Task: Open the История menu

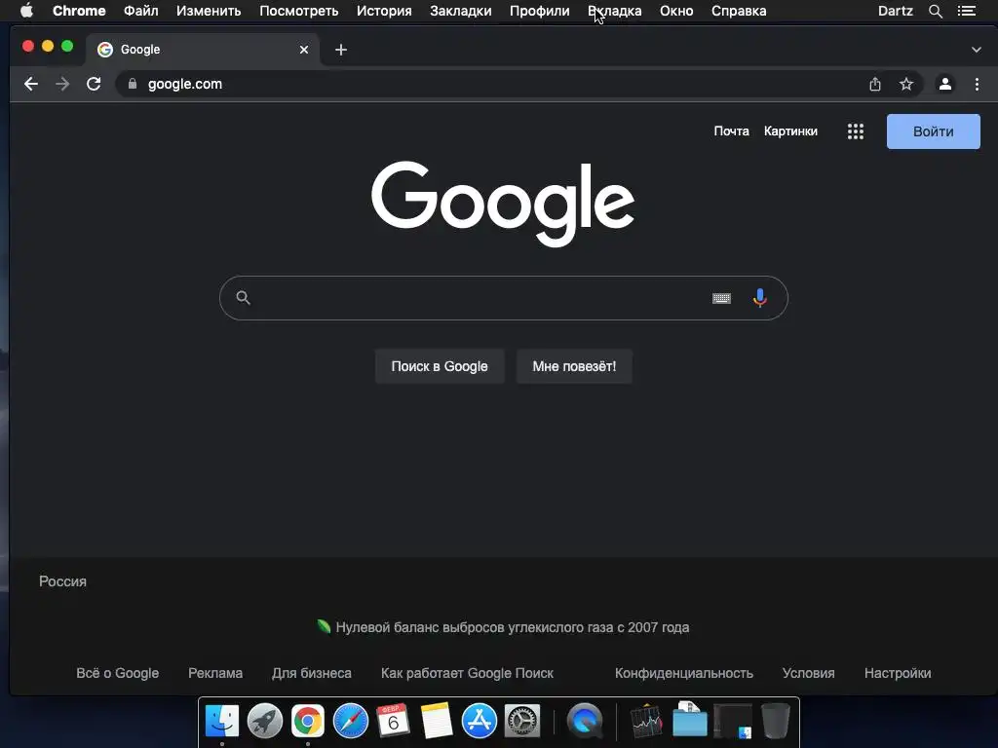Action: tap(384, 11)
